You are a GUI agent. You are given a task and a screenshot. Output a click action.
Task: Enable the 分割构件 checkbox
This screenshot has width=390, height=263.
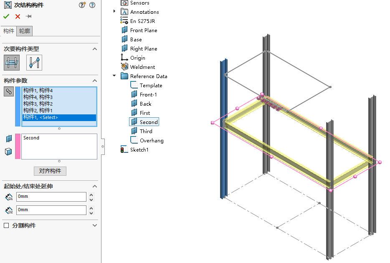[x=5, y=225]
